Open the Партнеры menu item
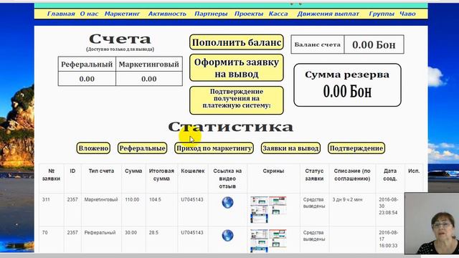This screenshot has width=459, height=258. pos(211,14)
